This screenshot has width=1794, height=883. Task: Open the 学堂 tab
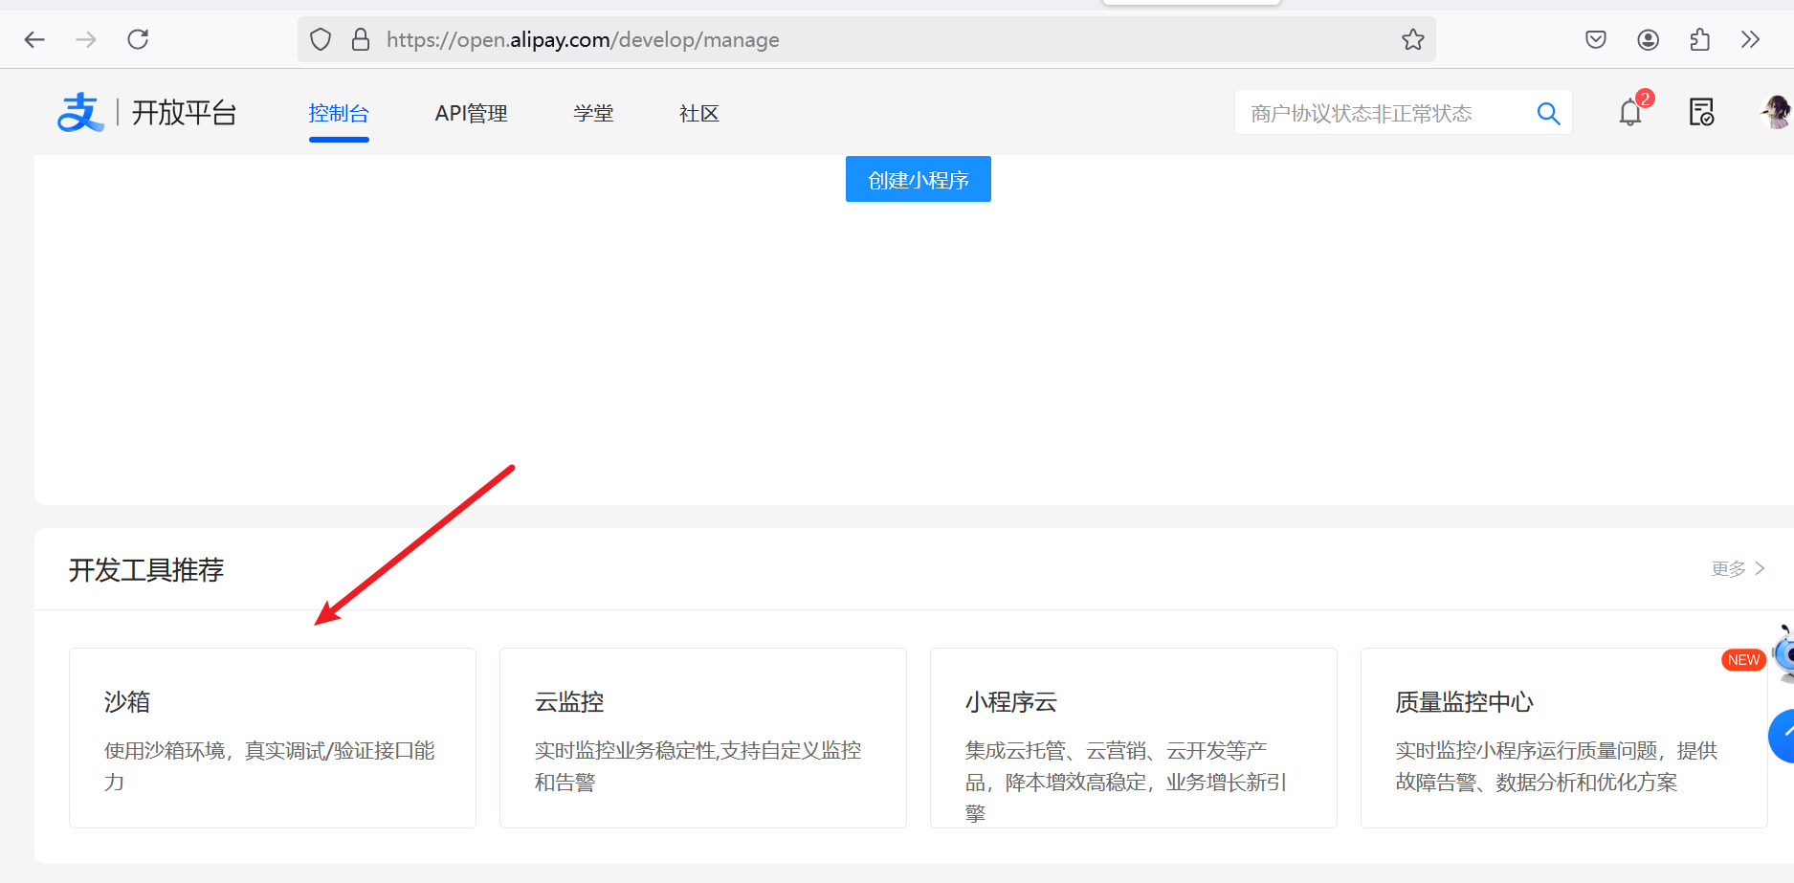[x=593, y=114]
